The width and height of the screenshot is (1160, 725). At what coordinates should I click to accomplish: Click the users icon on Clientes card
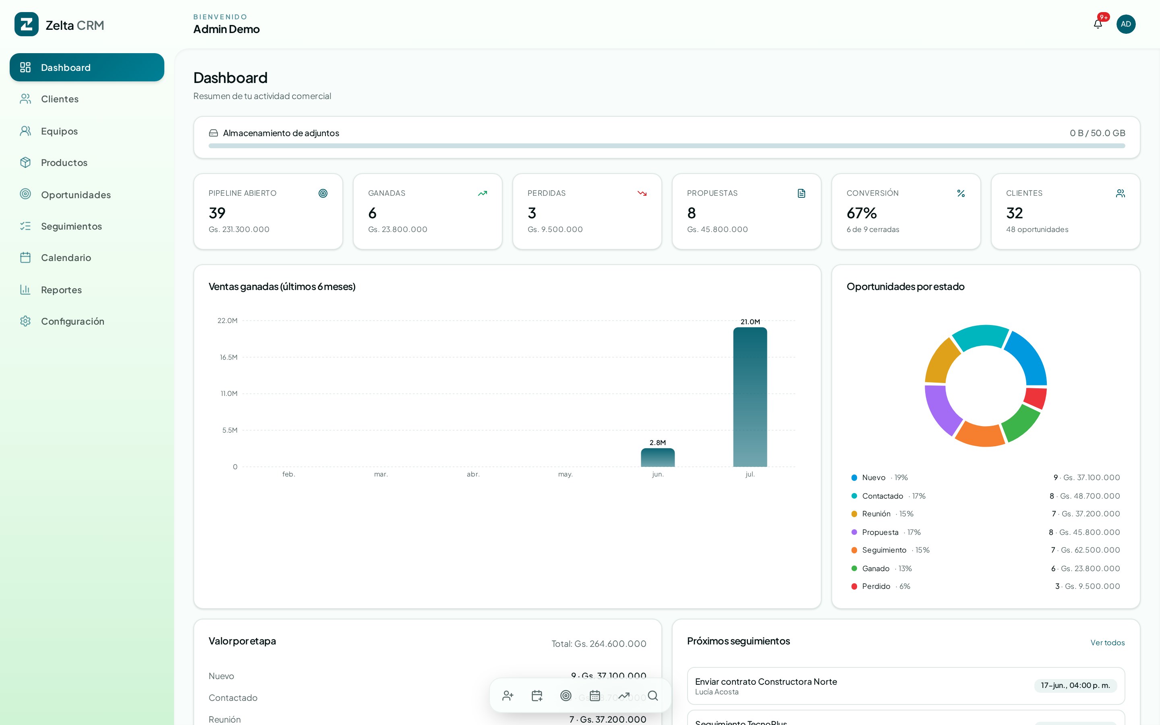1120,193
